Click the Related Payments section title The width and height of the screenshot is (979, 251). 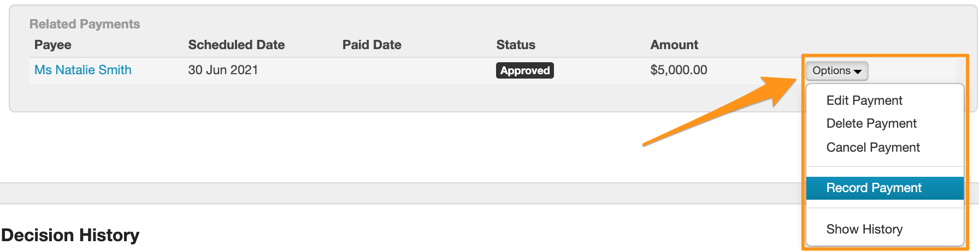(85, 24)
